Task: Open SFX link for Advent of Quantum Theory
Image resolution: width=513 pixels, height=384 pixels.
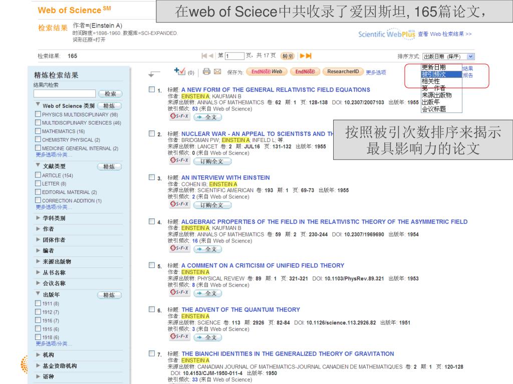Action: (180, 336)
